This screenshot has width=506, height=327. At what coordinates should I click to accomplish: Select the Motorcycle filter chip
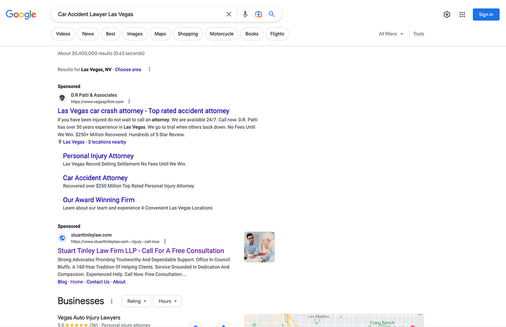click(x=222, y=34)
